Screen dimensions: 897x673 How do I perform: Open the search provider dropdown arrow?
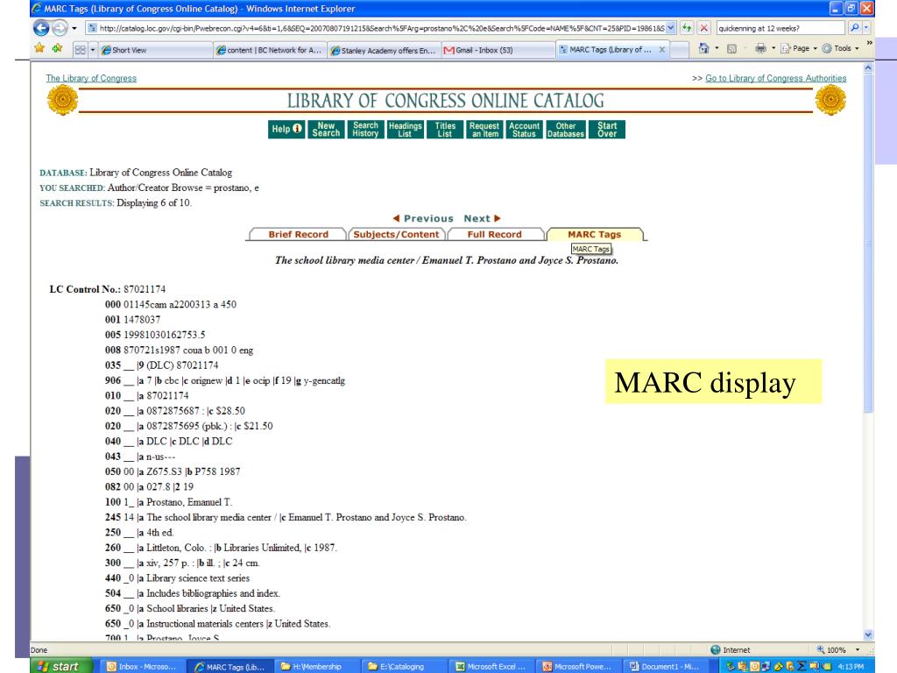point(866,27)
